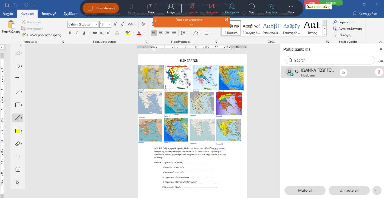
Task: Select the pen drawing annotation tool
Action: click(x=18, y=118)
